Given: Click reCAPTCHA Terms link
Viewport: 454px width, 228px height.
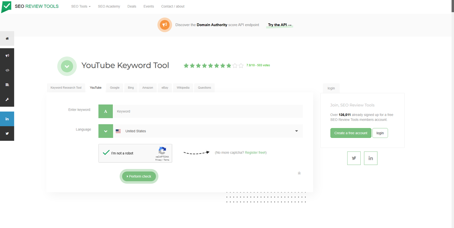Looking at the screenshot, I should (166, 160).
